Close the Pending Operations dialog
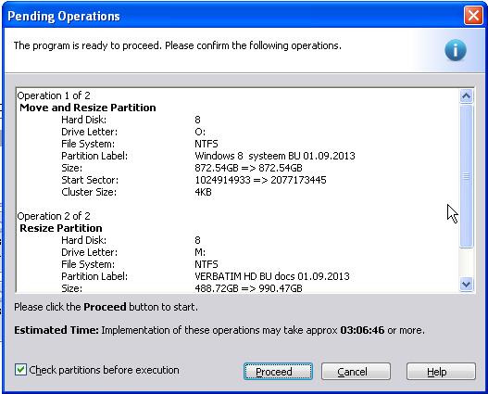The width and height of the screenshot is (488, 394). [473, 15]
